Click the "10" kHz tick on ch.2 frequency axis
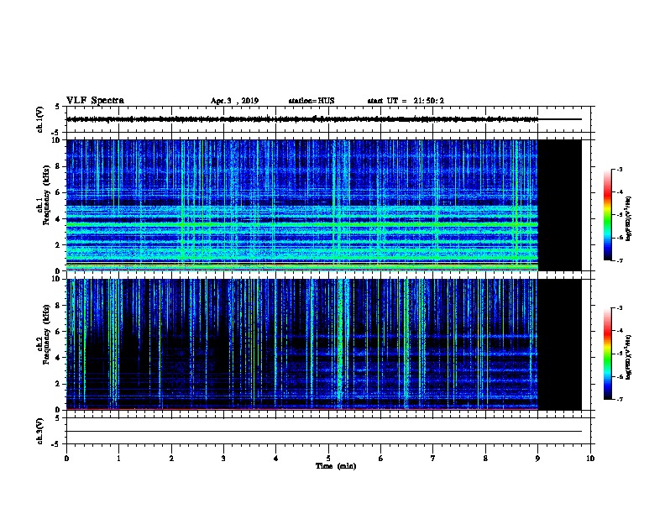The width and height of the screenshot is (665, 514). coord(56,279)
